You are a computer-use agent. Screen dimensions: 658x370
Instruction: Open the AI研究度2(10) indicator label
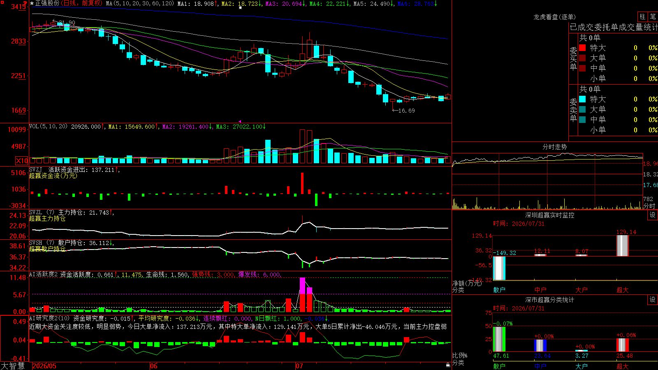pyautogui.click(x=49, y=318)
